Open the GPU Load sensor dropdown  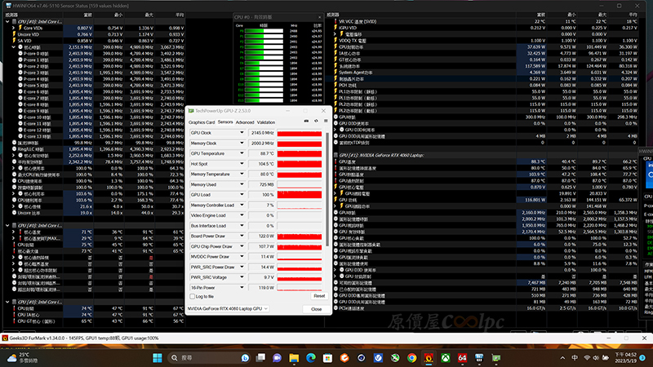pyautogui.click(x=242, y=195)
